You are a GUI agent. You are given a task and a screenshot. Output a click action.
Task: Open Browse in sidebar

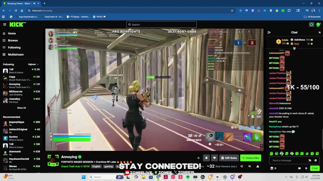click(x=13, y=40)
